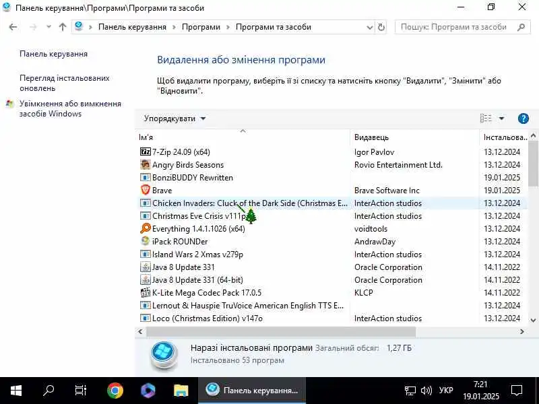
Task: Click Панель керування breadcrumb in address bar
Action: click(x=132, y=27)
